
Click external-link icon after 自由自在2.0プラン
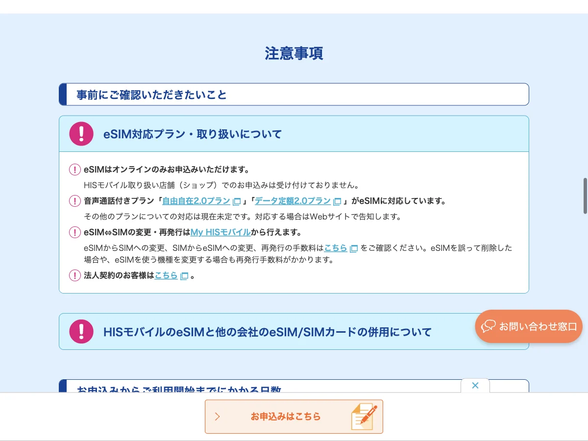(237, 201)
